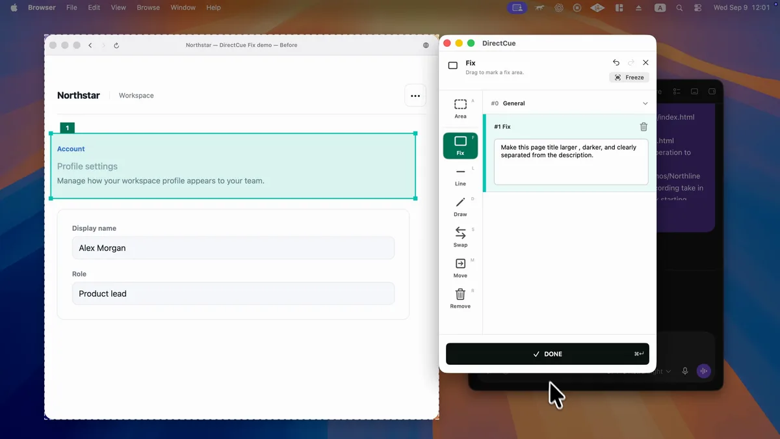This screenshot has width=780, height=439.
Task: Click the eject icon in menu bar
Action: coord(639,8)
